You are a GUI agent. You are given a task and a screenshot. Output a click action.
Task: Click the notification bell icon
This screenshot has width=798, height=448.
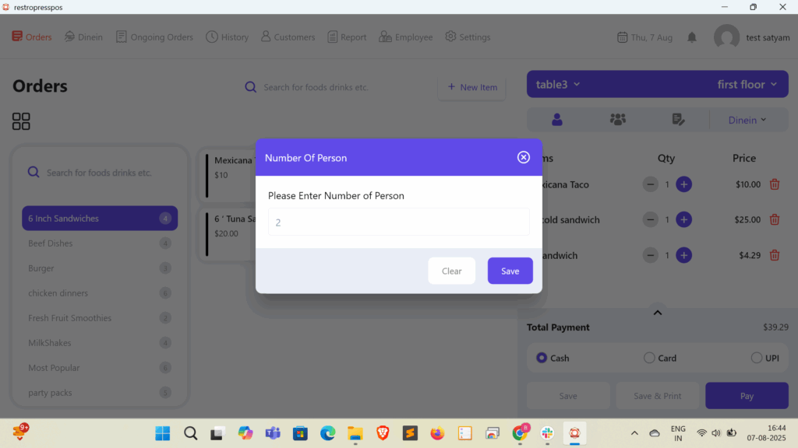(692, 37)
